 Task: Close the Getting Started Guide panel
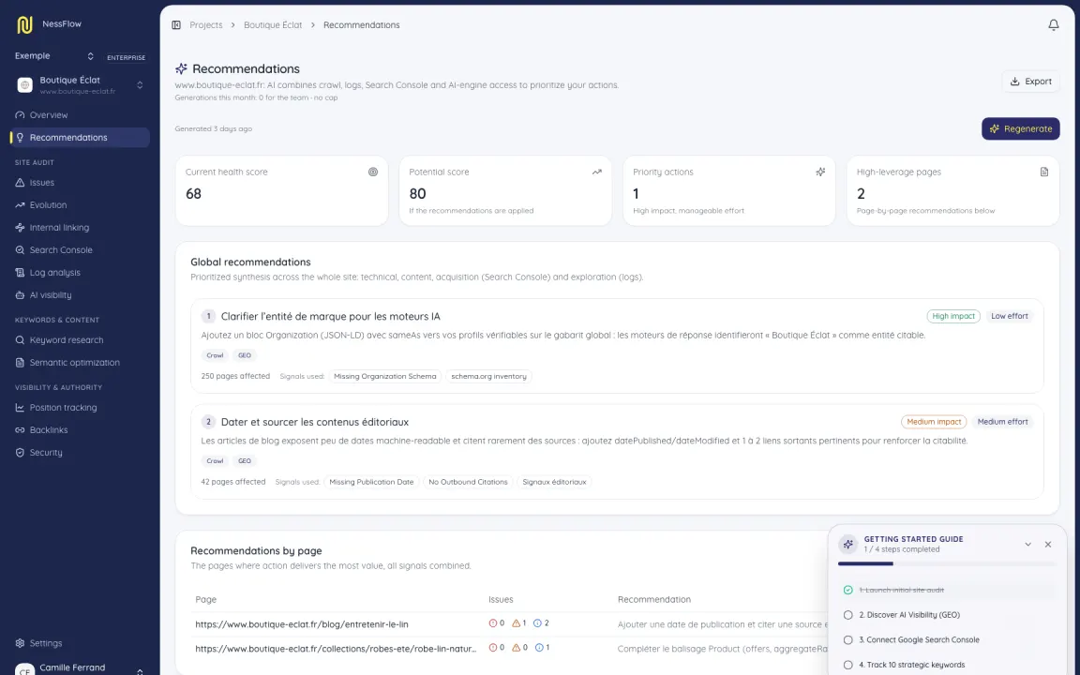click(1047, 544)
